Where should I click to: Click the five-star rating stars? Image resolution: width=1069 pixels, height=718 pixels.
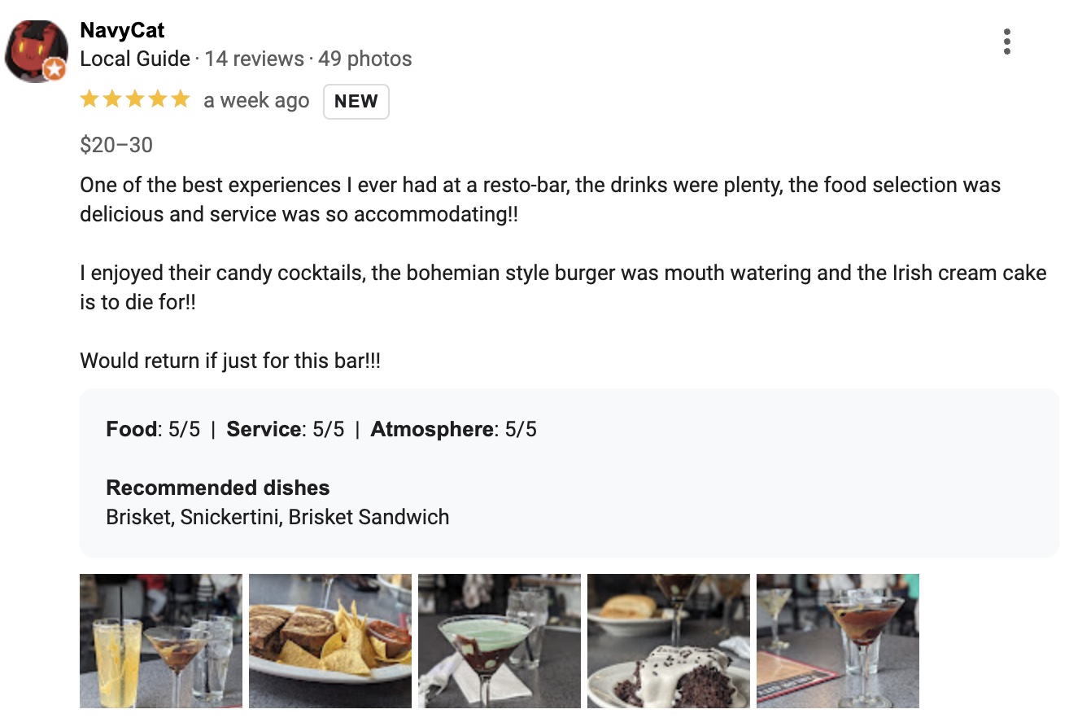135,100
